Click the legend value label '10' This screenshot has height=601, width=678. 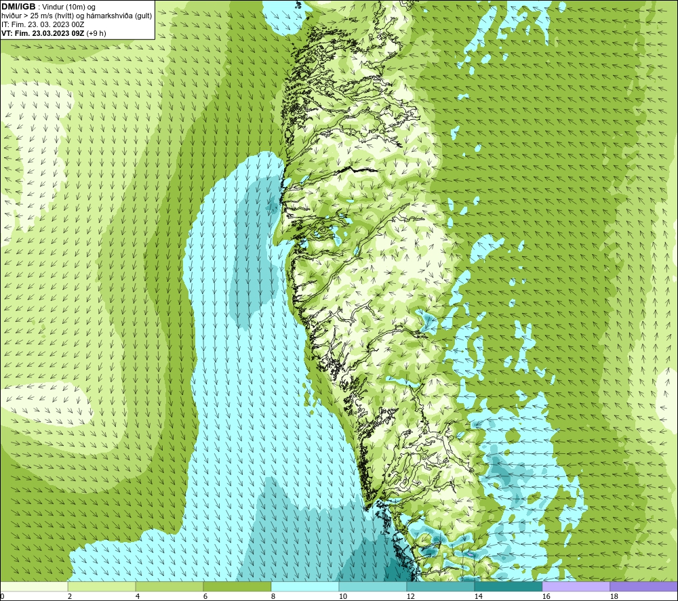click(343, 597)
